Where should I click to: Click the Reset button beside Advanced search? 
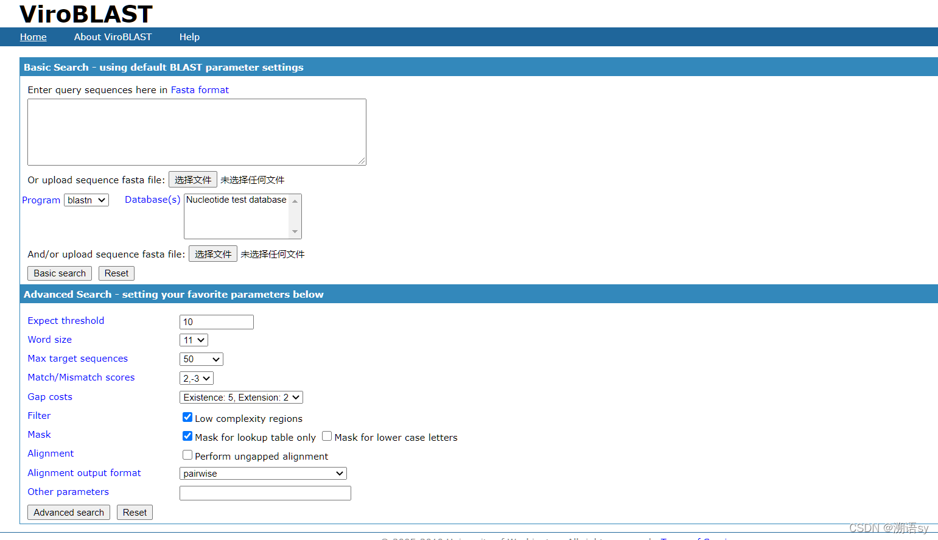coord(135,513)
